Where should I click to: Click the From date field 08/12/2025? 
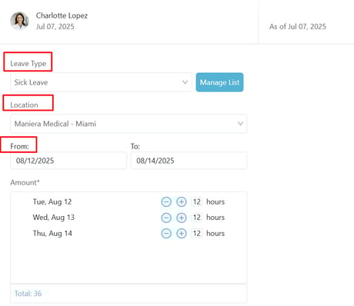point(68,161)
